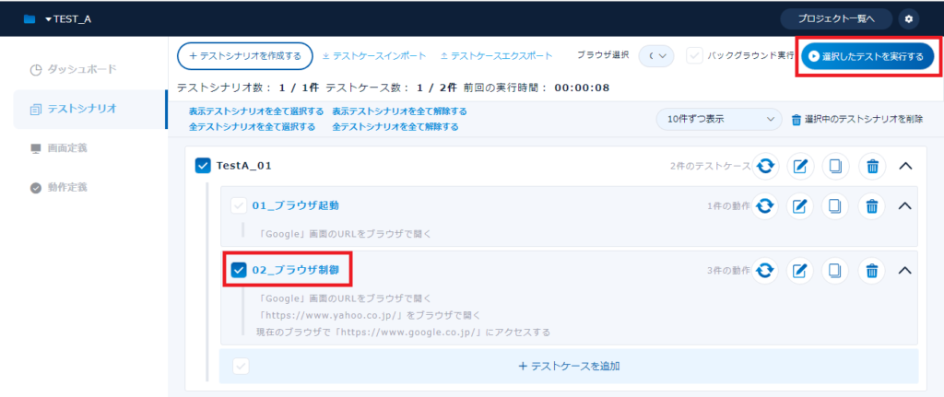Click edit icon on 02_ブラウザ制御 row
Image resolution: width=944 pixels, height=397 pixels.
coord(799,271)
